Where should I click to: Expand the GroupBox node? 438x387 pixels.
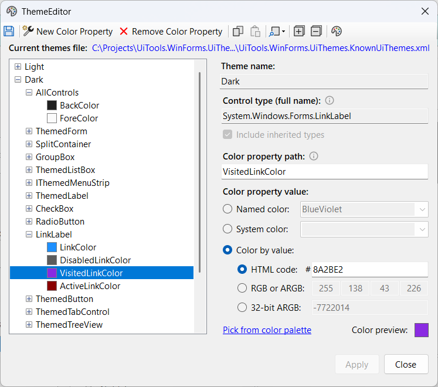(29, 157)
